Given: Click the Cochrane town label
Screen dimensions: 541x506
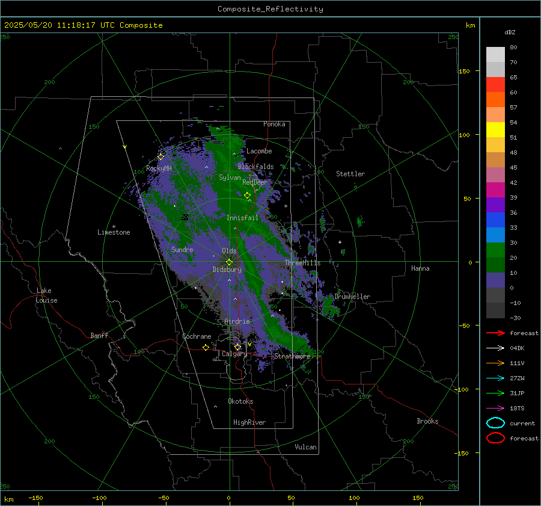Looking at the screenshot, I should point(197,336).
